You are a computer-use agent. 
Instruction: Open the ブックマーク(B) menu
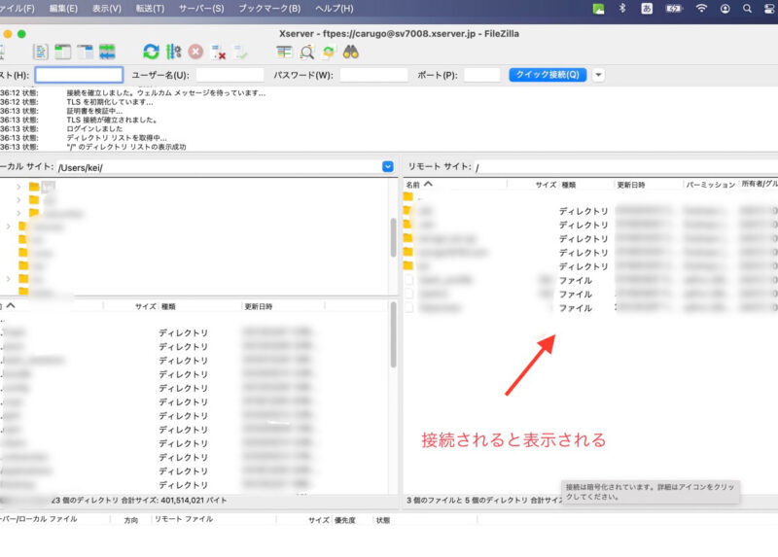tap(269, 9)
